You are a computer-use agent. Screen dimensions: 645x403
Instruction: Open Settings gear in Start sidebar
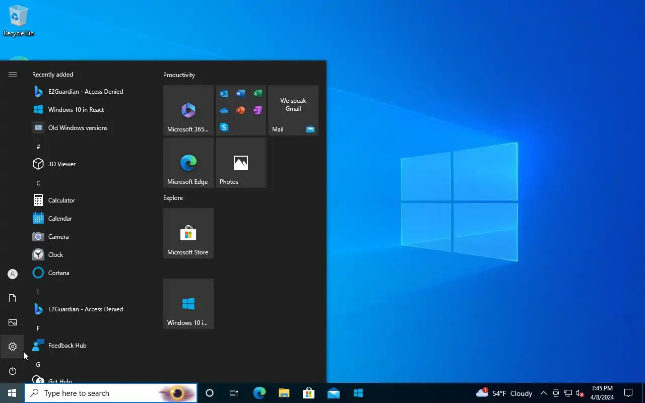coord(13,347)
